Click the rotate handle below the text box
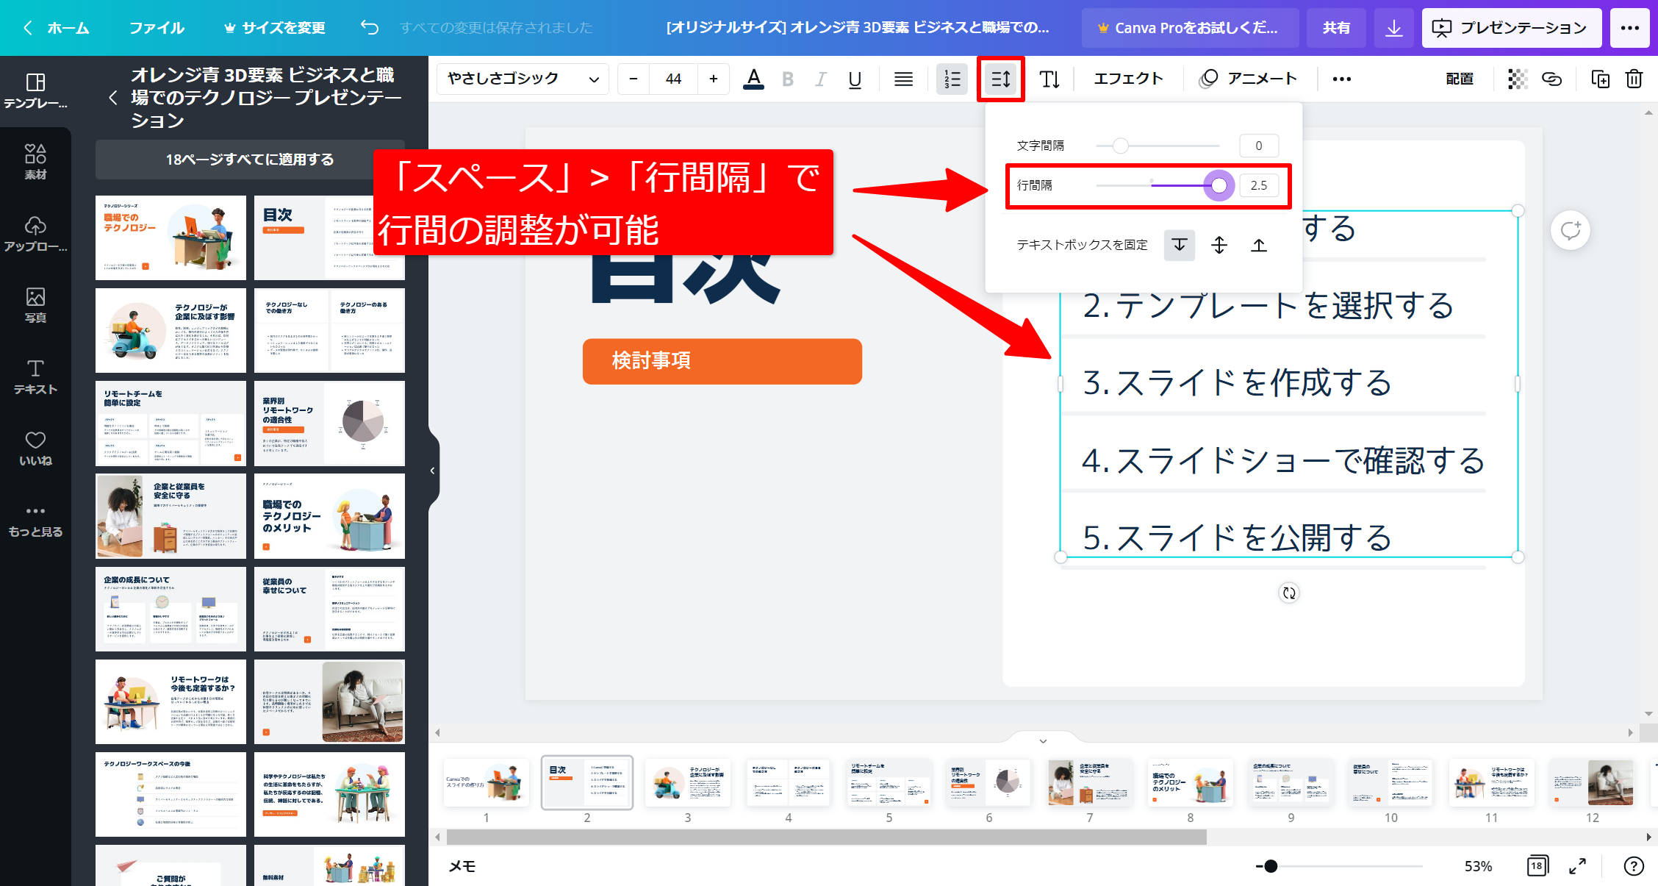Viewport: 1658px width, 886px height. coord(1289,593)
